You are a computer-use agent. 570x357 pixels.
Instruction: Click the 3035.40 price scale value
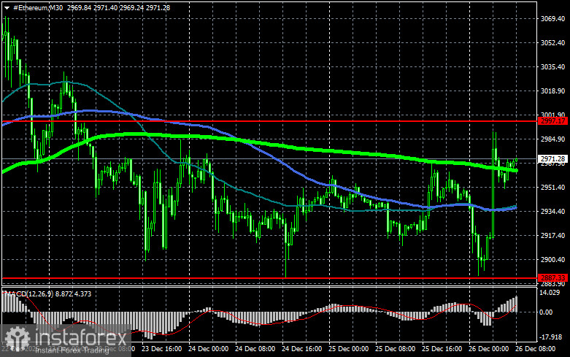pos(552,67)
